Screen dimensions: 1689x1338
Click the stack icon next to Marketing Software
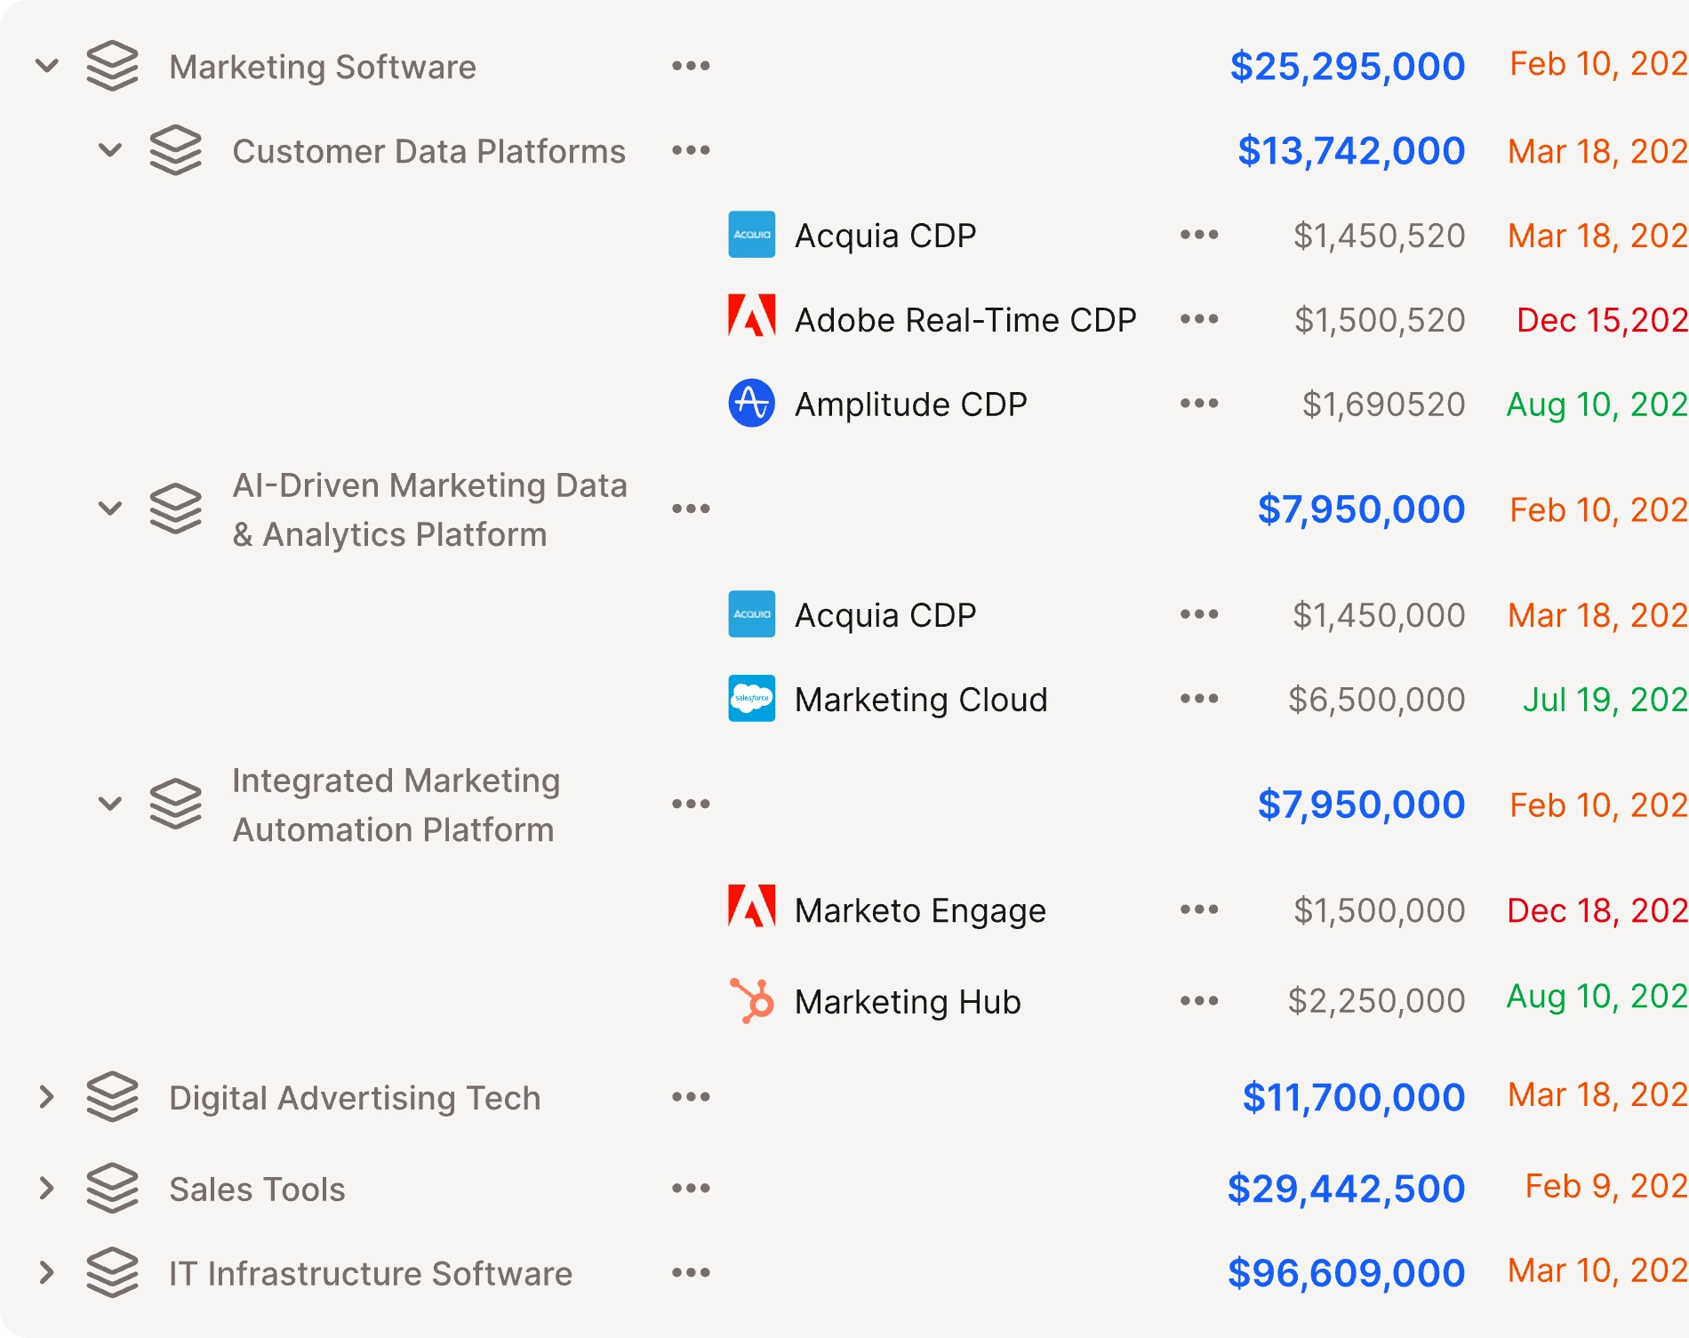click(112, 66)
